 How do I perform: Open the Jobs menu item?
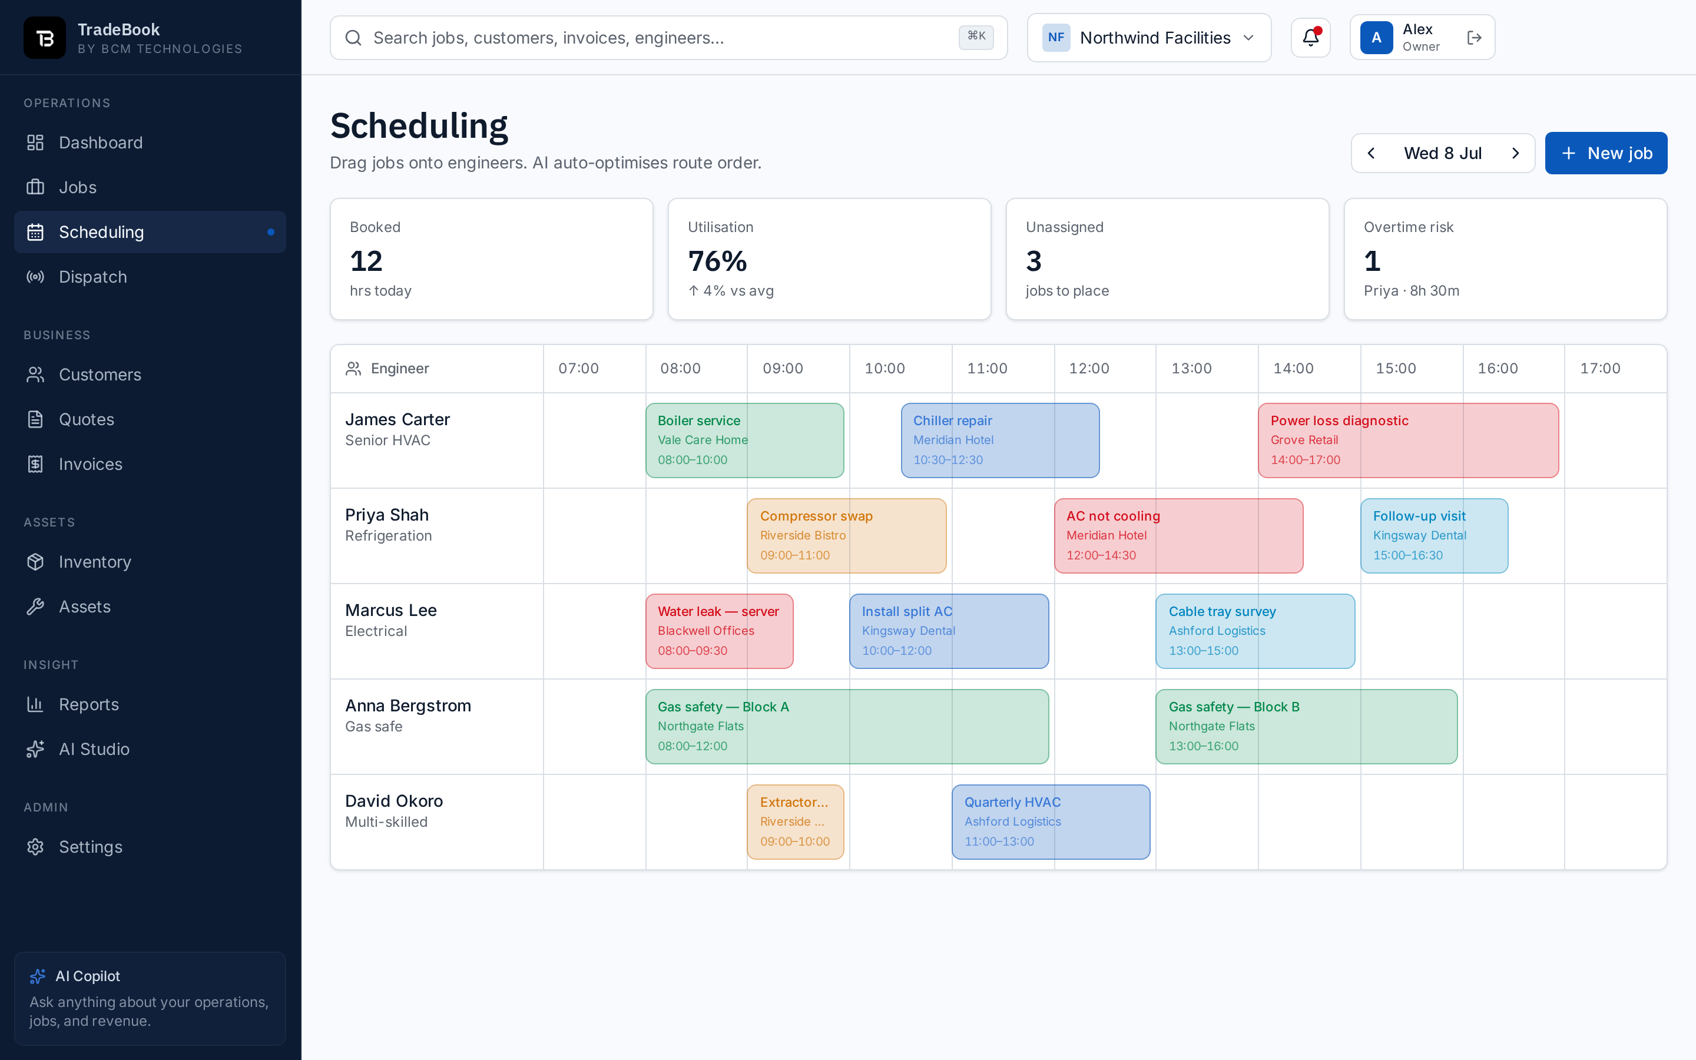[150, 187]
